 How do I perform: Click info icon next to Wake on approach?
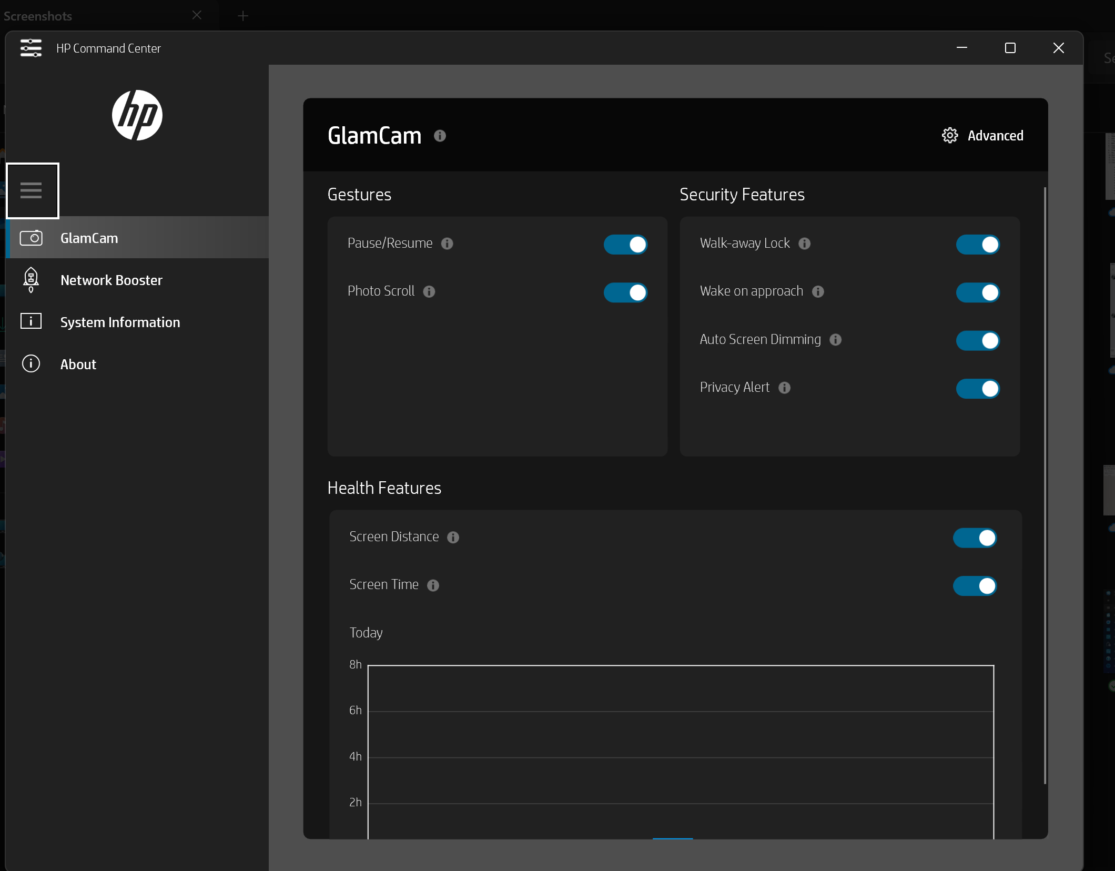818,291
